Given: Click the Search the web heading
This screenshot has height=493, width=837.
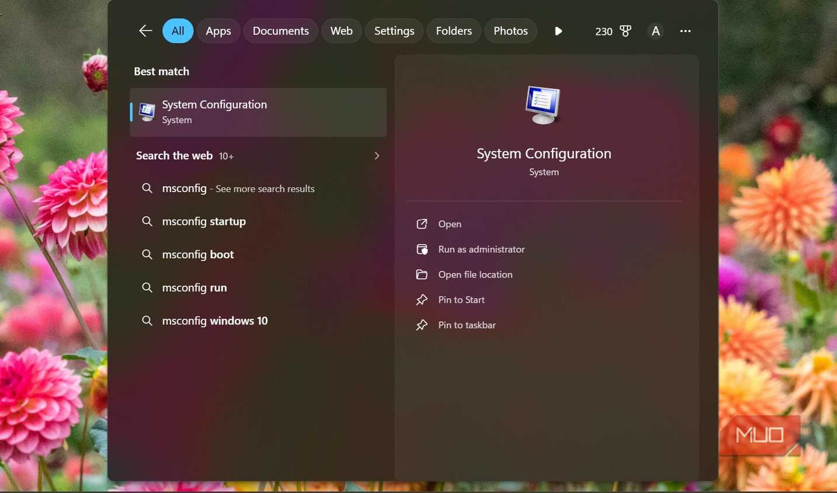Looking at the screenshot, I should [x=174, y=156].
